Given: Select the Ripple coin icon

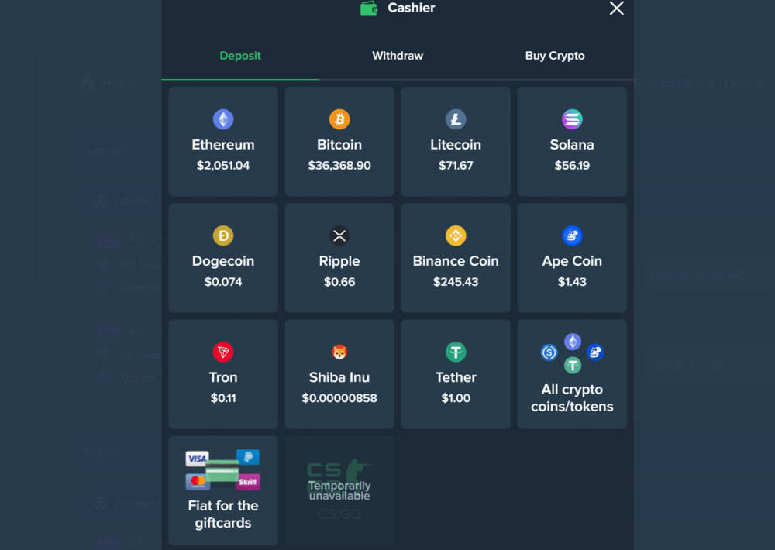Looking at the screenshot, I should pos(339,235).
